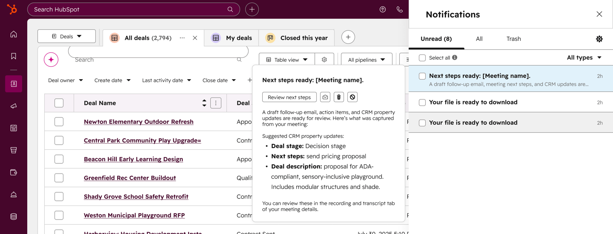Open the Commerce storefront sidebar icon
This screenshot has width=613, height=234.
click(14, 150)
